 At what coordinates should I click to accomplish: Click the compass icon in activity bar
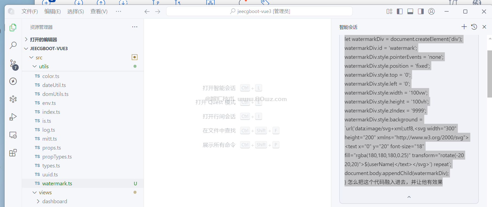[x=13, y=81]
